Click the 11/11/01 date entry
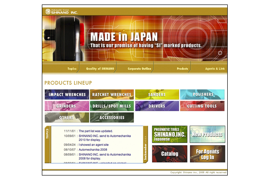Screen dimensions: 270x180 coord(70,131)
